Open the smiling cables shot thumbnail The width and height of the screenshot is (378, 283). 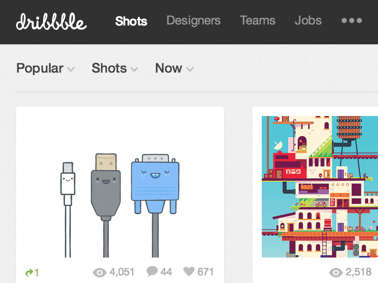(x=120, y=184)
